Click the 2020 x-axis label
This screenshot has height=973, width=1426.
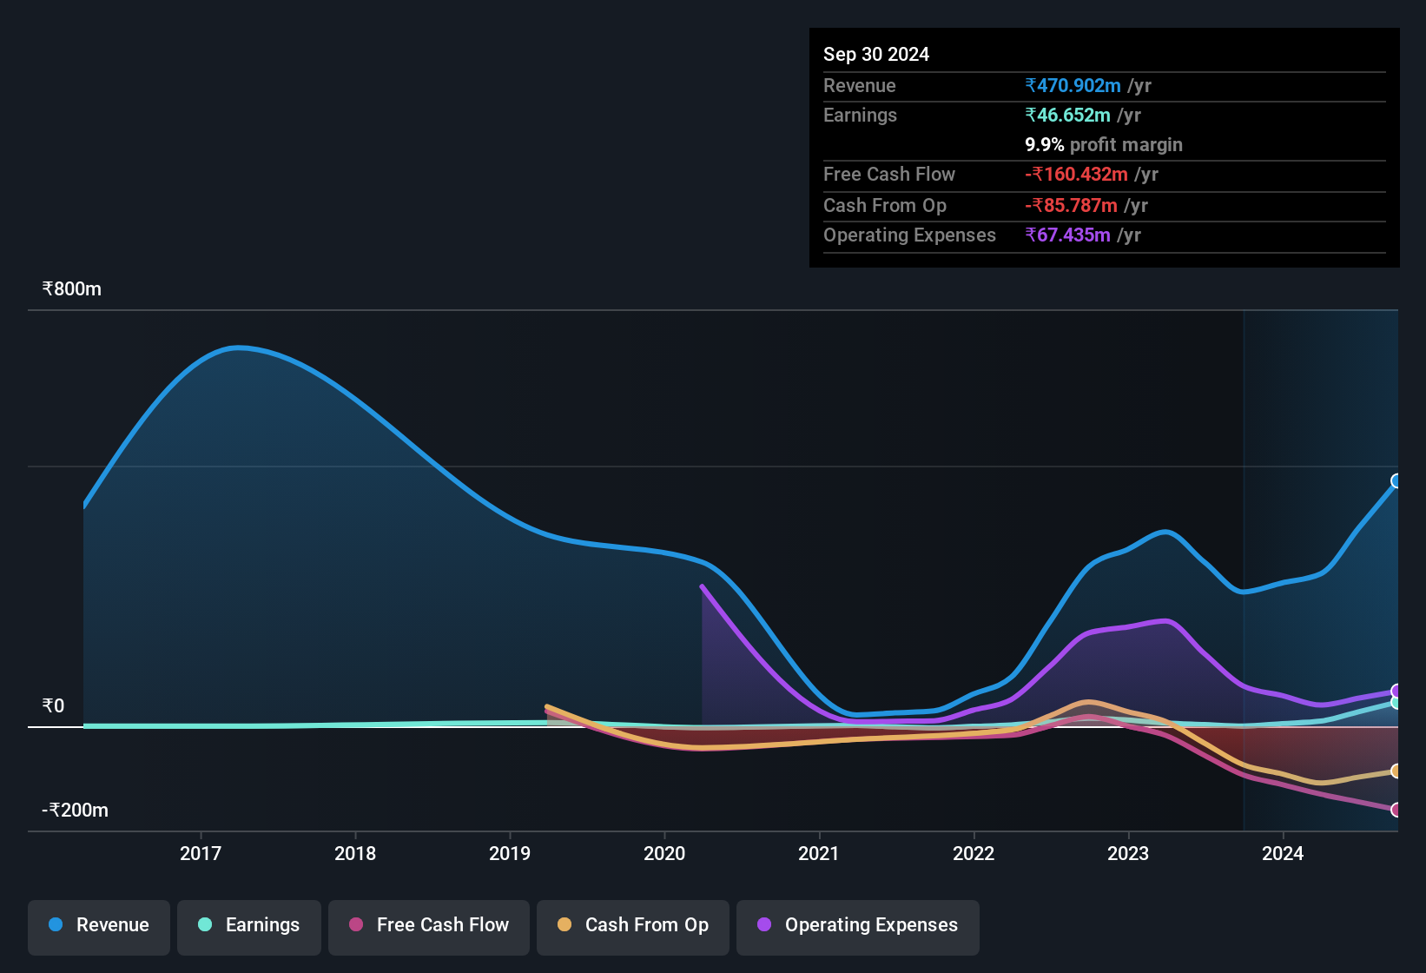(x=664, y=853)
